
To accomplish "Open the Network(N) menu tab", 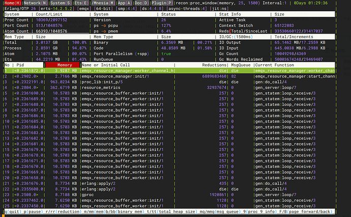I will tap(36, 3).
